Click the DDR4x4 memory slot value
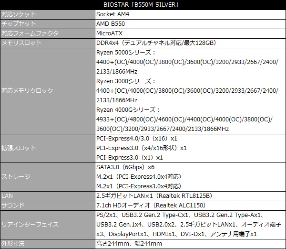The height and width of the screenshot is (249, 286). point(156,43)
